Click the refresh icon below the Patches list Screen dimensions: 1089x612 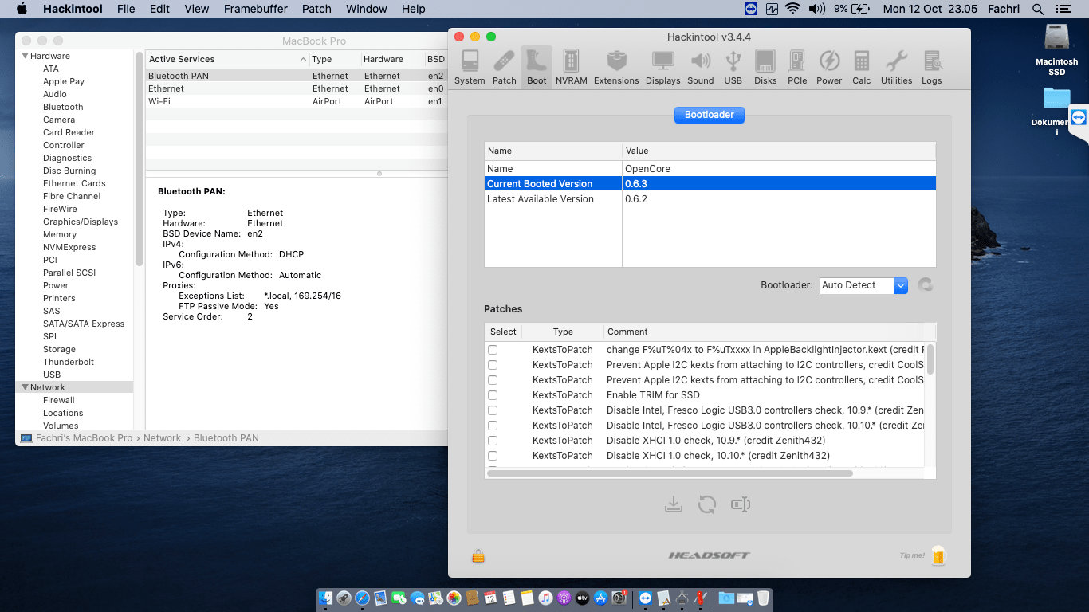click(707, 504)
